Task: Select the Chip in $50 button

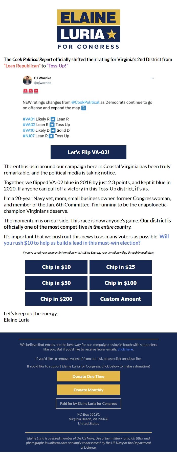Action: [x=56, y=283]
